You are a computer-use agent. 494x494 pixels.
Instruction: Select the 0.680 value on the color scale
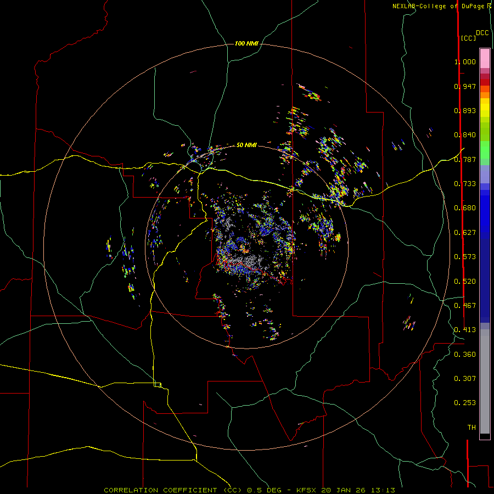[465, 208]
